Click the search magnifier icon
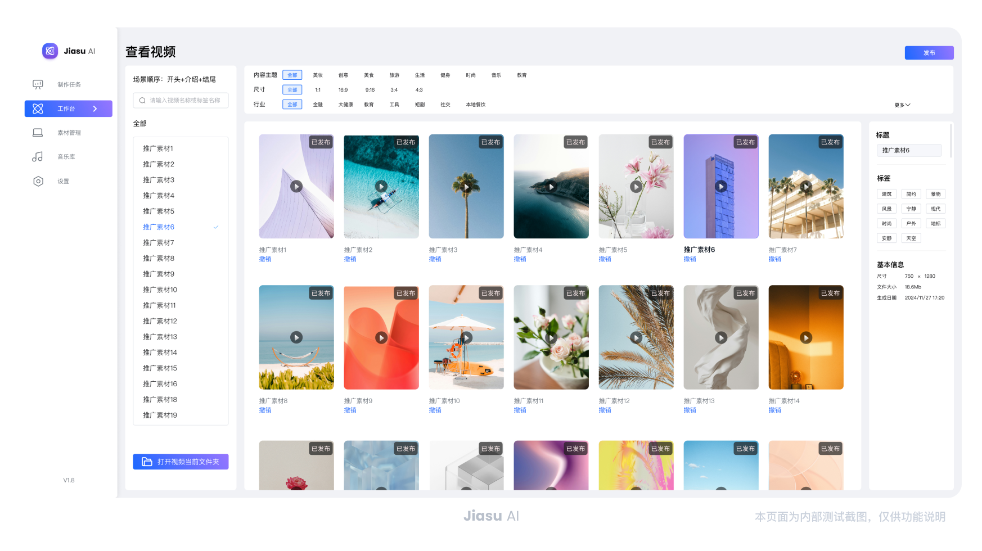The image size is (982, 551). [142, 101]
